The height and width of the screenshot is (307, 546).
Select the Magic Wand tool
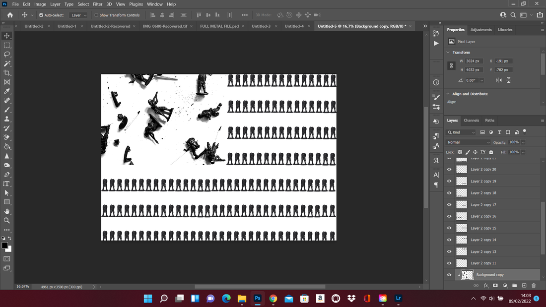coord(6,63)
